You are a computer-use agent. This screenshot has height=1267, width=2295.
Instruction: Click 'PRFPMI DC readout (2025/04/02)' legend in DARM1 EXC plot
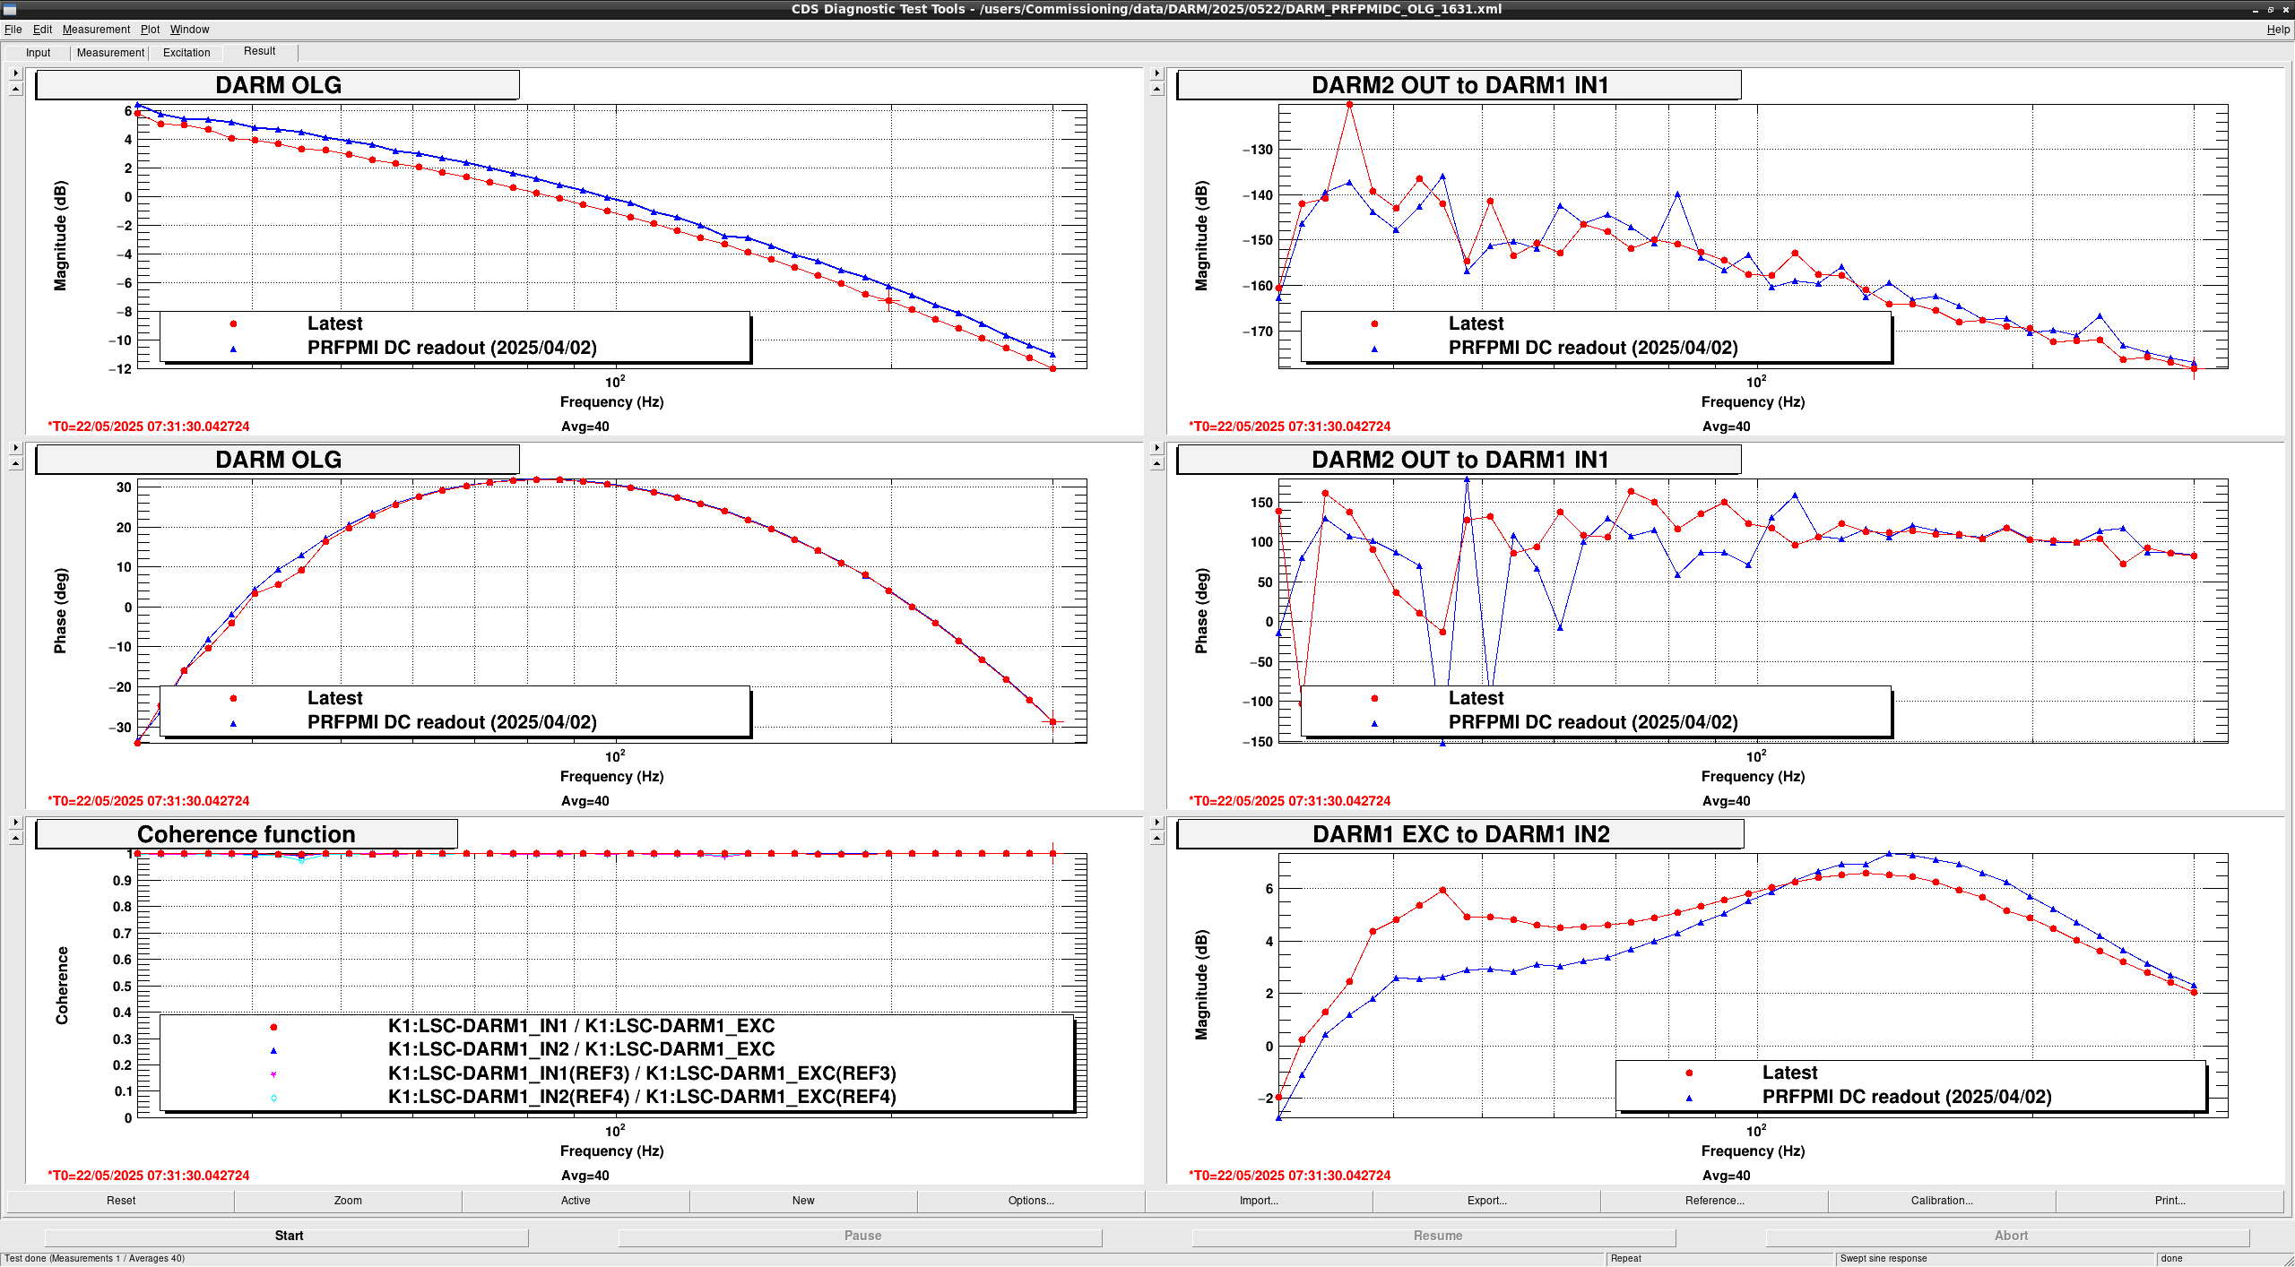(1907, 1097)
